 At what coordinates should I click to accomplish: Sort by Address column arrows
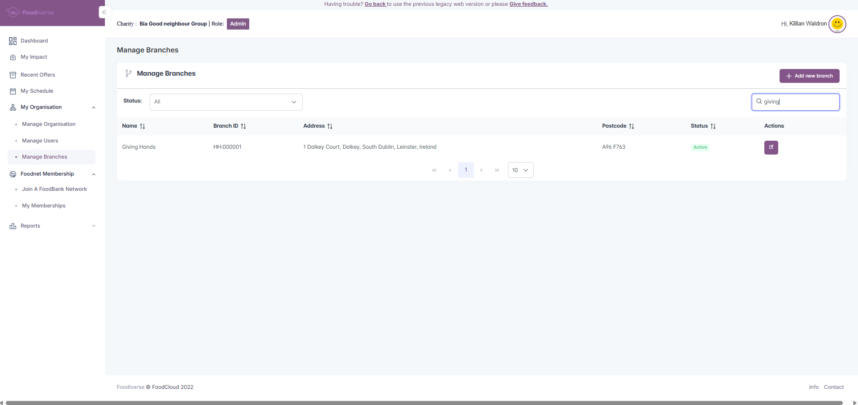[x=330, y=126]
